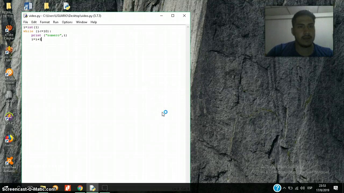Open Avast Secure Browser shortcut
344x193 pixels.
pyautogui.click(x=9, y=77)
